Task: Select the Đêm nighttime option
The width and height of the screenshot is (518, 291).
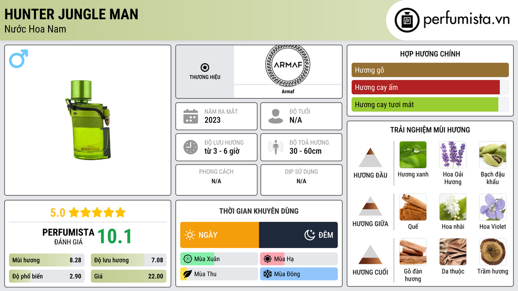Action: click(298, 235)
